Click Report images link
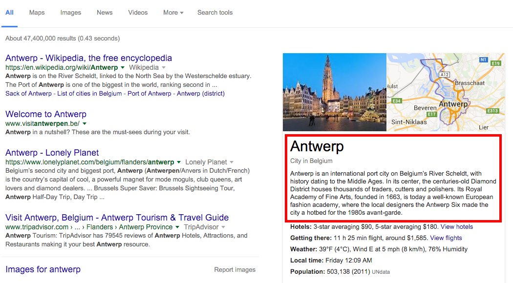This screenshot has height=283, width=513. pos(235,270)
